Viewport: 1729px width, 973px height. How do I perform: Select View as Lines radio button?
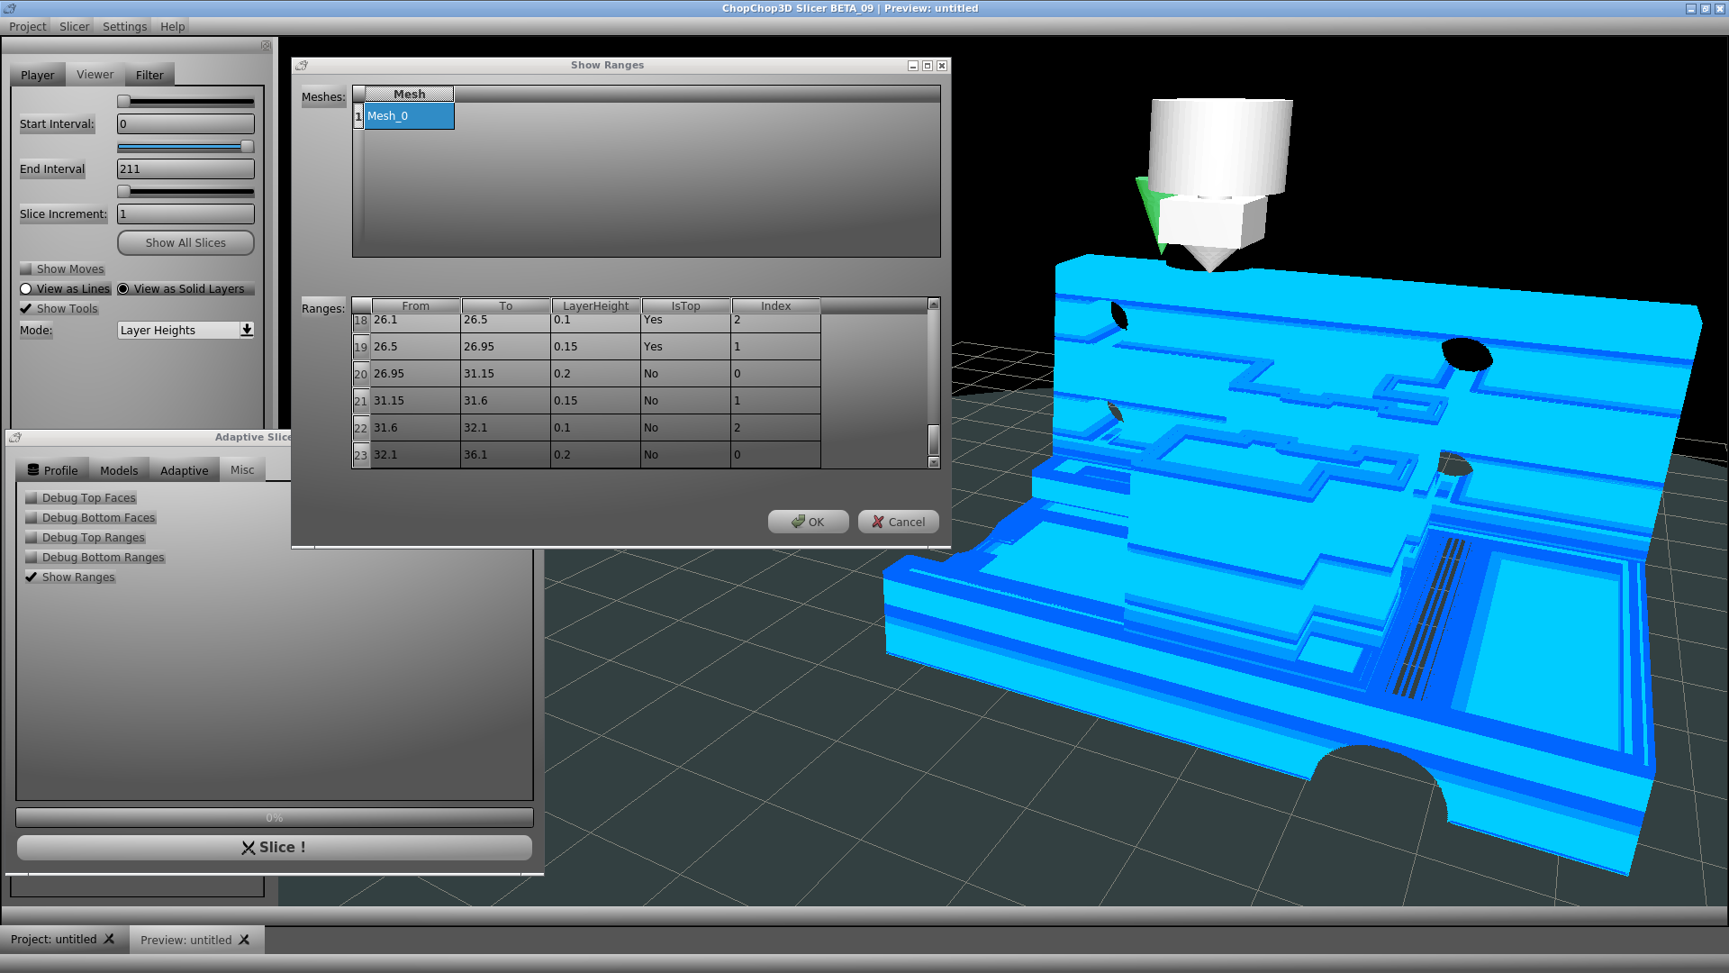[x=26, y=288]
